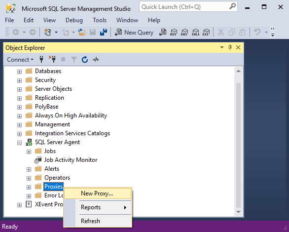This screenshot has width=289, height=232.
Task: Click scroll down arrow in Object Explorer
Action: click(239, 212)
